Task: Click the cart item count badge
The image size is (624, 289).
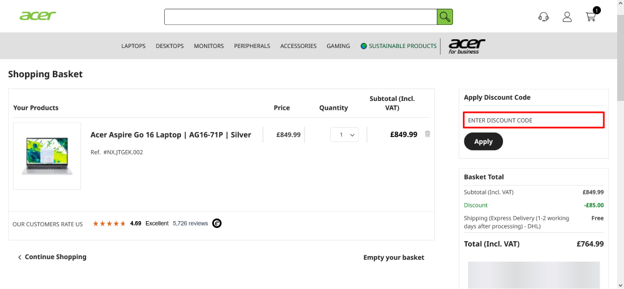Action: (597, 11)
